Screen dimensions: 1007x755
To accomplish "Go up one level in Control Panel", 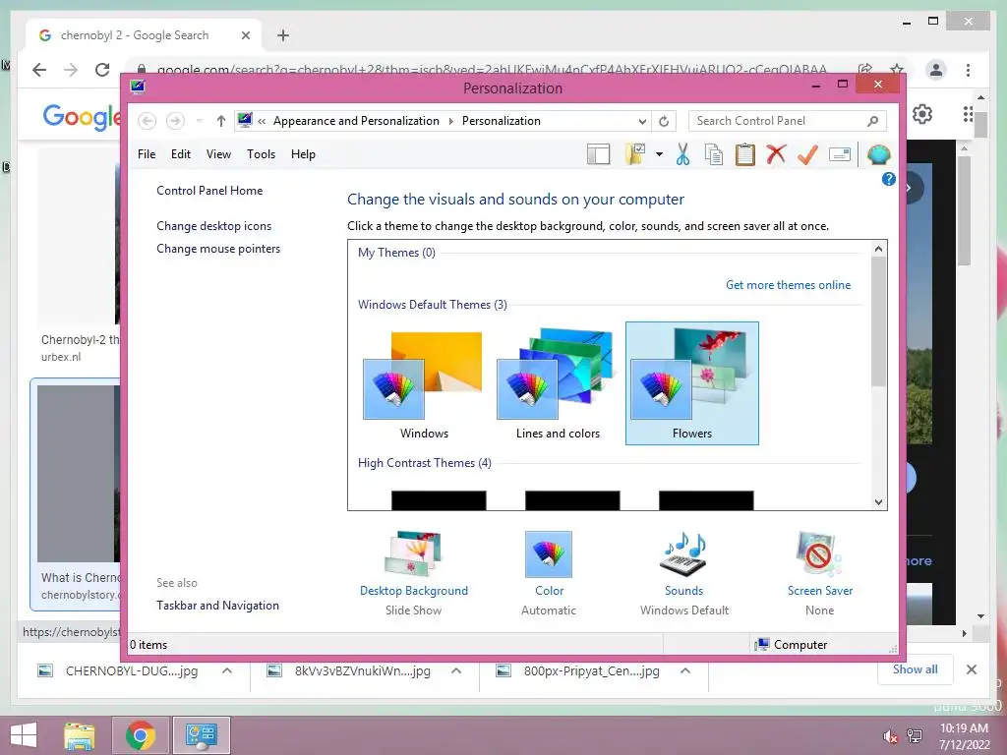I will (221, 121).
